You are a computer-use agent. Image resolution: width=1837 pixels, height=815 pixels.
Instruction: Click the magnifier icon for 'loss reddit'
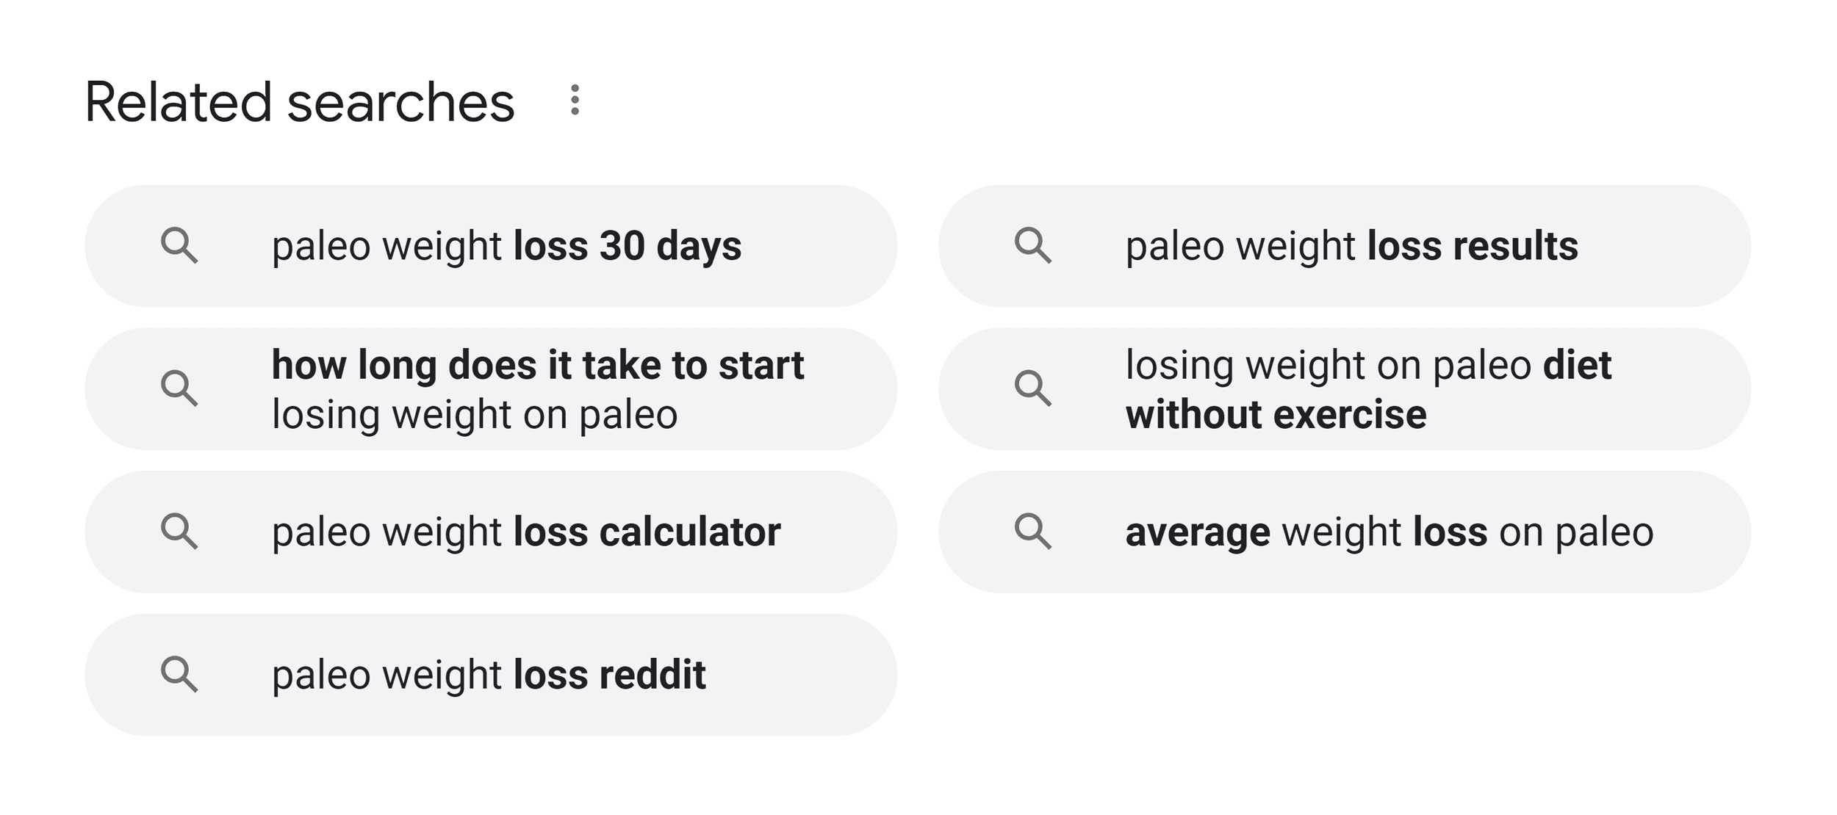pyautogui.click(x=179, y=675)
